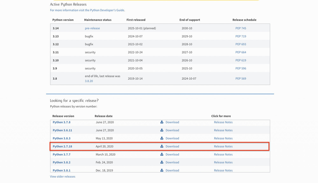Open the 3.8.20 last release link
The image size is (318, 183).
click(x=89, y=81)
